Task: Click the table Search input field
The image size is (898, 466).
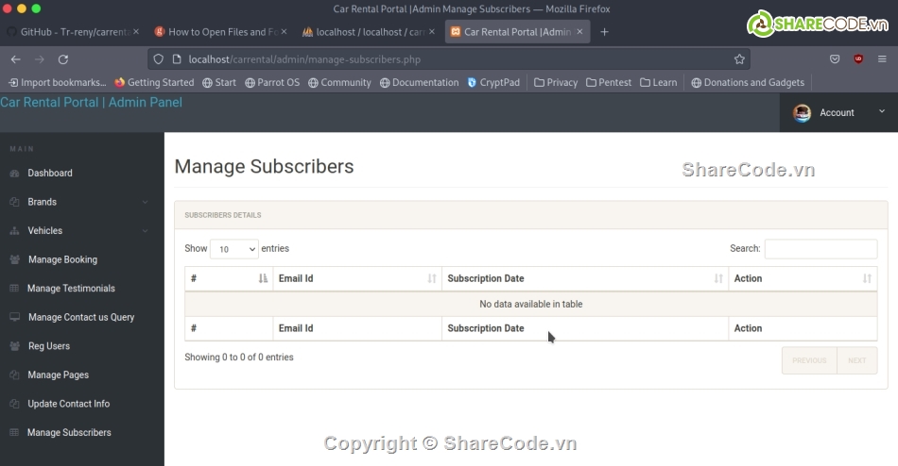Action: pos(820,249)
